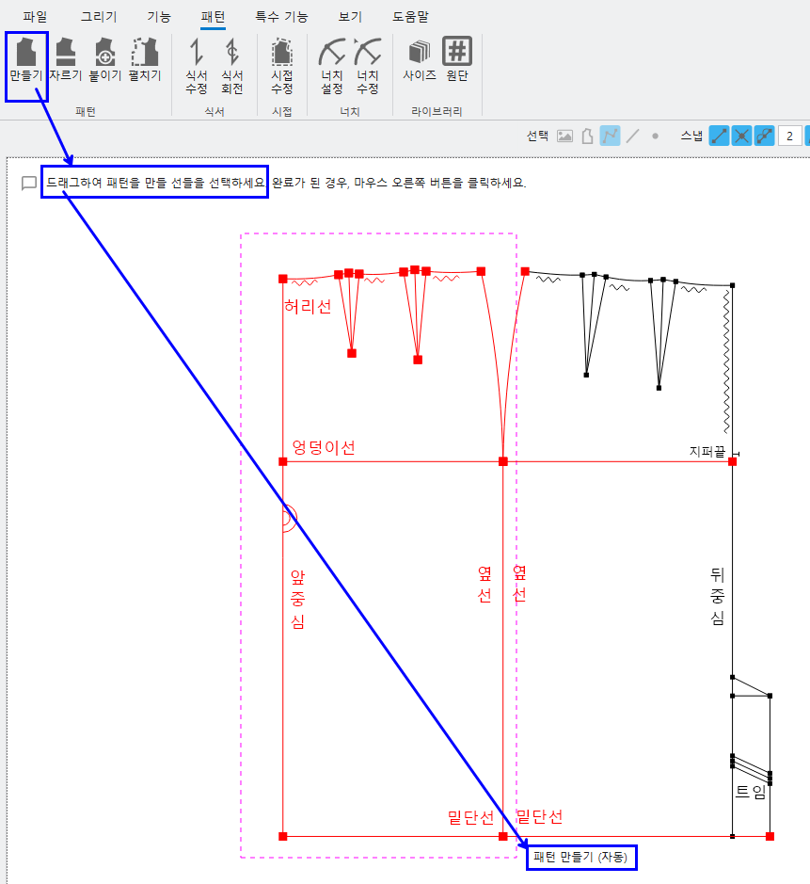Switch to the 패턴 ribbon tab
Image resolution: width=810 pixels, height=884 pixels.
(213, 17)
